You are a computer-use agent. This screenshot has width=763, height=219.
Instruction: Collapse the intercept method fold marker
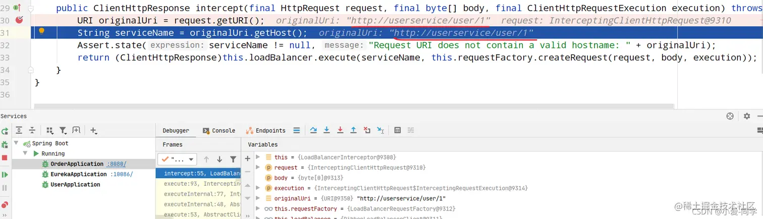click(x=31, y=9)
